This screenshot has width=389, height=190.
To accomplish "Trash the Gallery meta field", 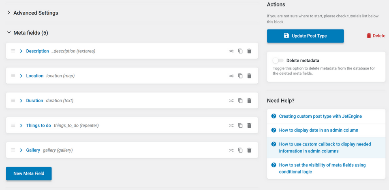I will coord(249,150).
